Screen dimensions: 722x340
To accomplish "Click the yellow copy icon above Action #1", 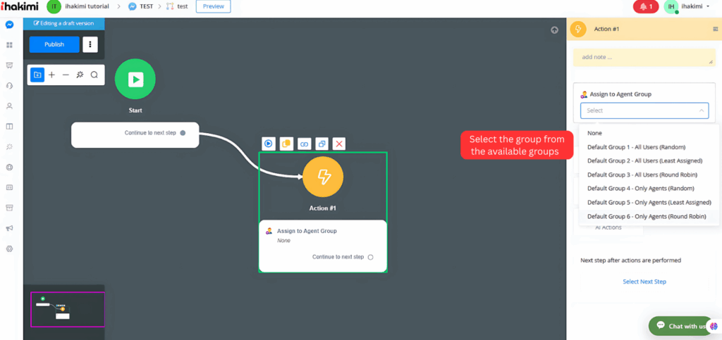I will [x=286, y=144].
